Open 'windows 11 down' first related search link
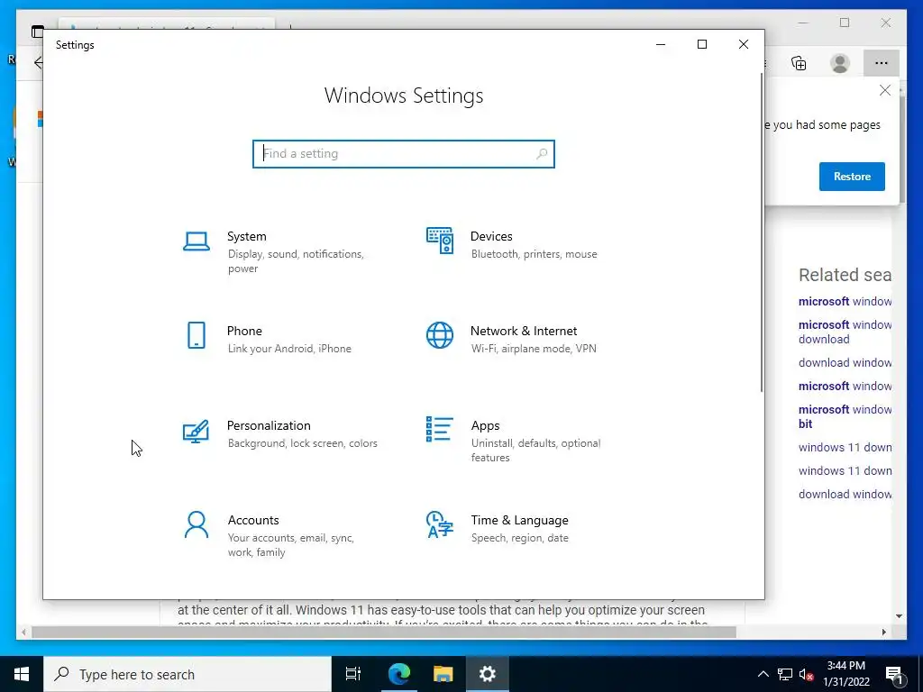923x692 pixels. point(845,447)
